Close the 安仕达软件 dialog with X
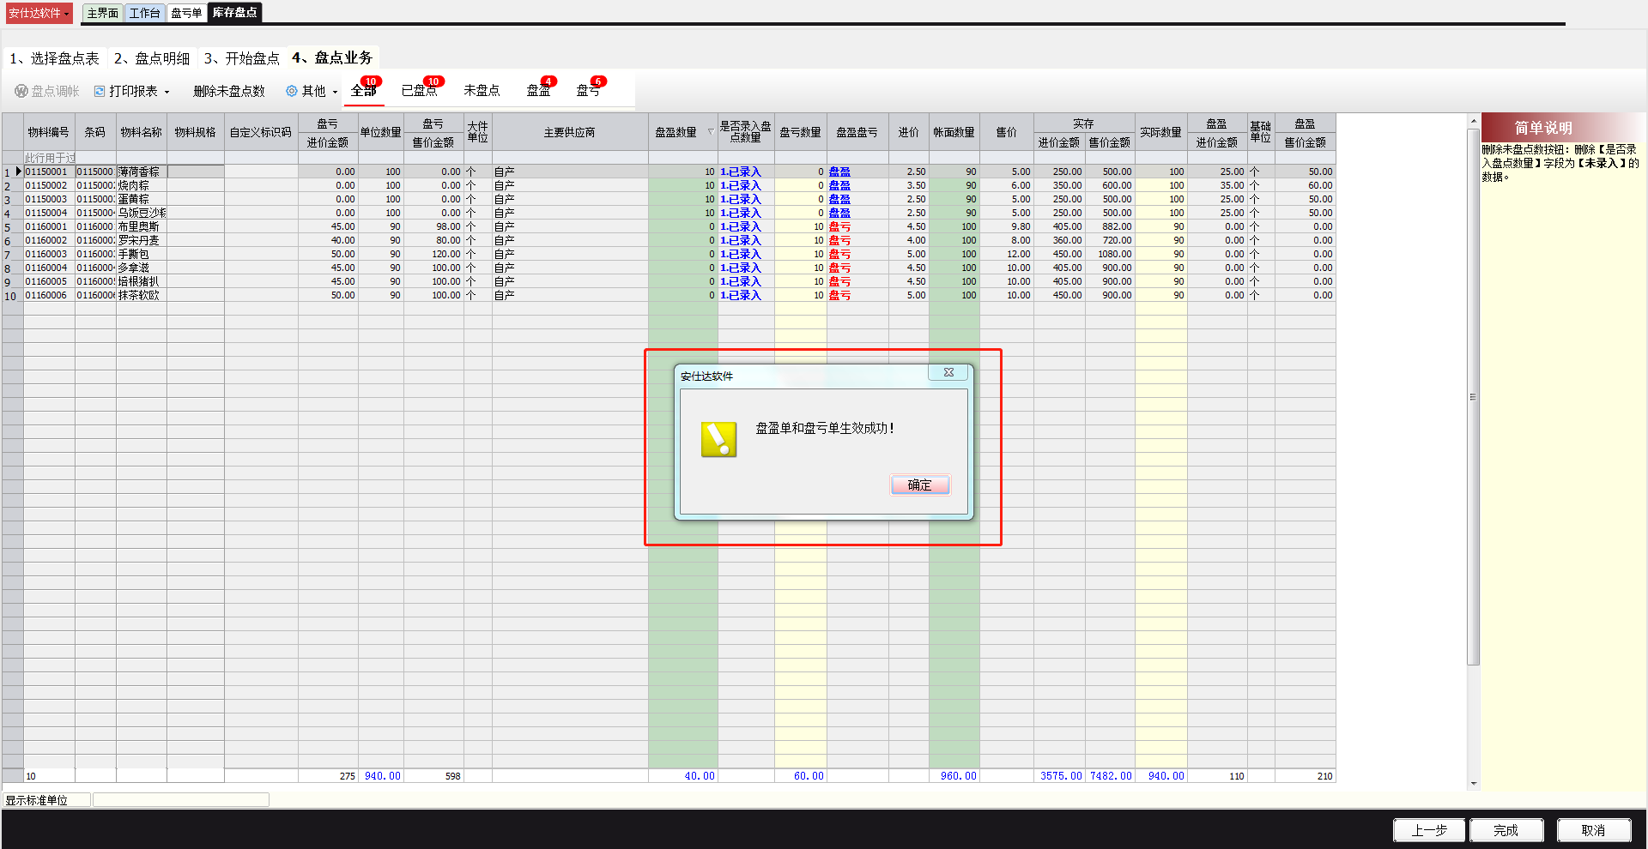Screen dimensions: 1648x849 coord(948,372)
